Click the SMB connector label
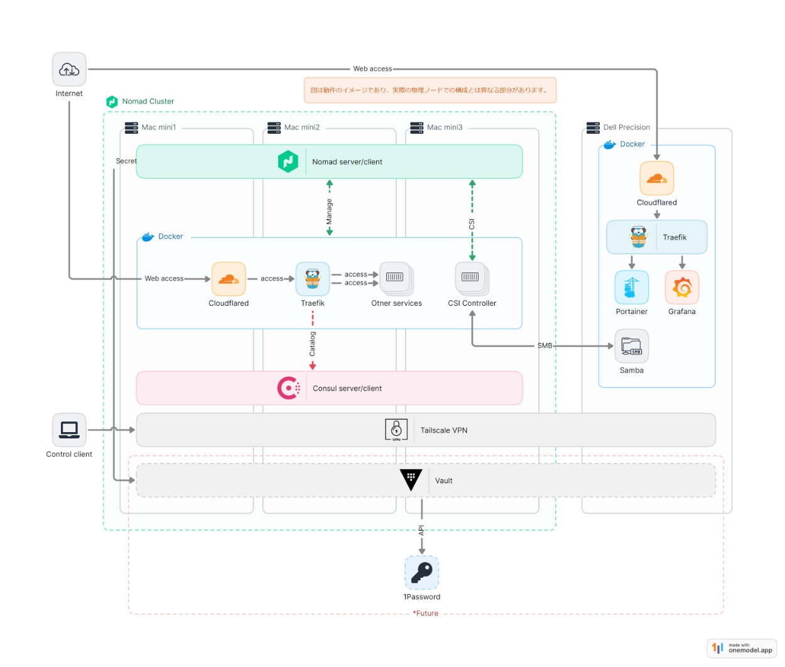Screen dimensions: 785x667 tap(544, 346)
